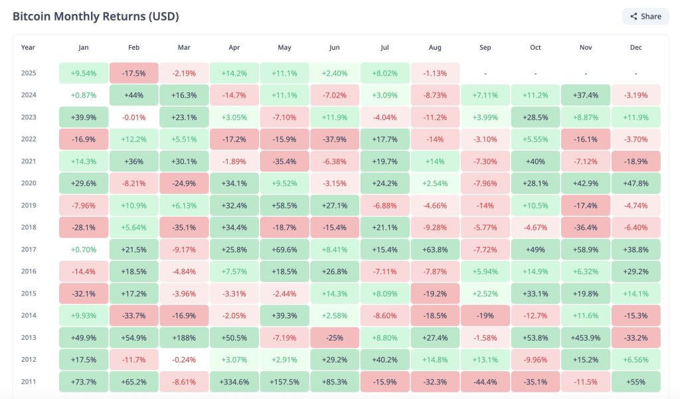Click the -36.4% November 2018 cell
680x399 pixels.
pos(585,228)
